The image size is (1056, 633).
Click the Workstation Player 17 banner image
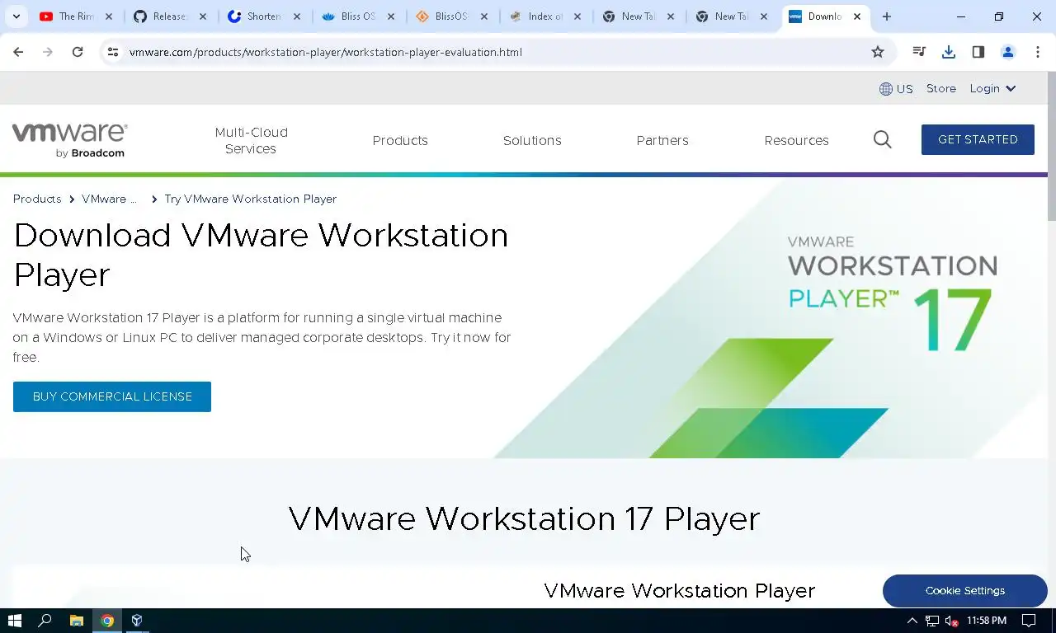pos(771,318)
